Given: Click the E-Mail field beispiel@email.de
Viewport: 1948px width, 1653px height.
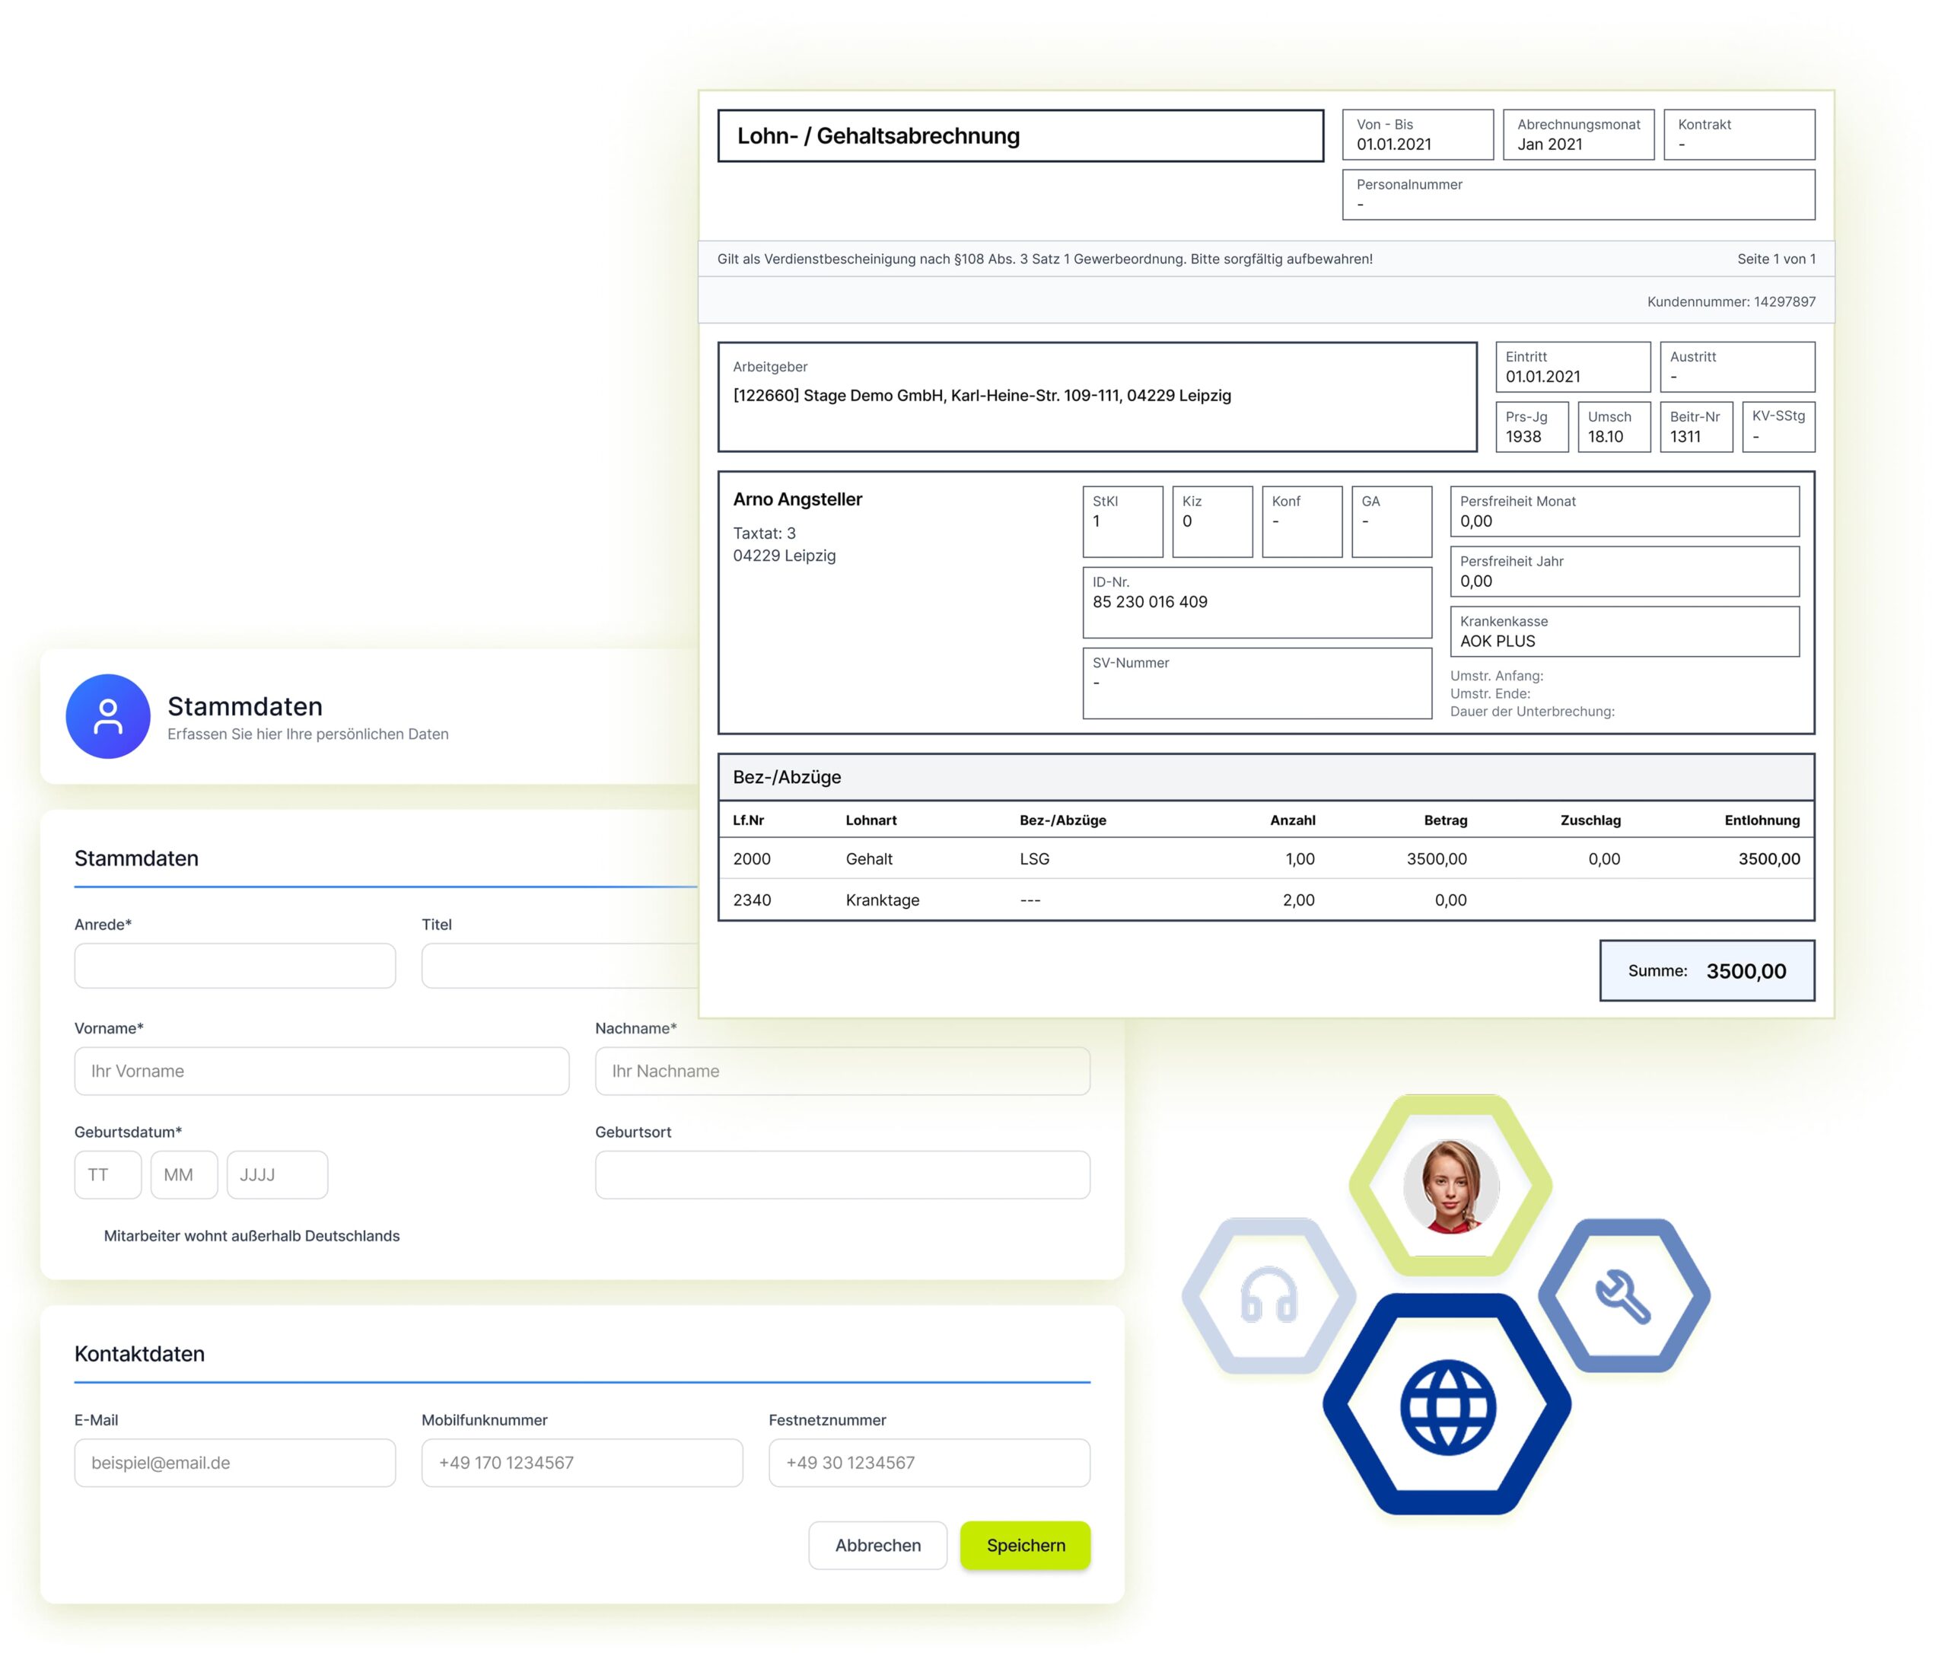Looking at the screenshot, I should (235, 1463).
